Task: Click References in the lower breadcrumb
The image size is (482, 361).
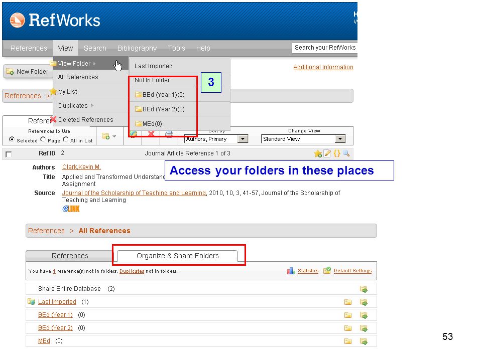Action: point(46,231)
